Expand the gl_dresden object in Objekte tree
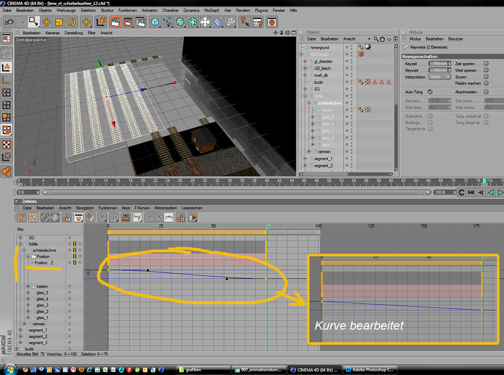The height and width of the screenshot is (375, 504). tap(305, 61)
